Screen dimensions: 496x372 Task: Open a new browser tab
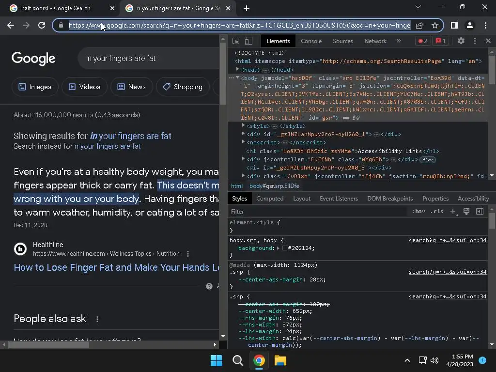click(x=247, y=9)
